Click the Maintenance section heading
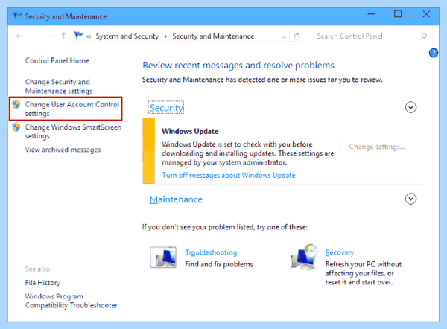The width and height of the screenshot is (447, 329). click(176, 199)
